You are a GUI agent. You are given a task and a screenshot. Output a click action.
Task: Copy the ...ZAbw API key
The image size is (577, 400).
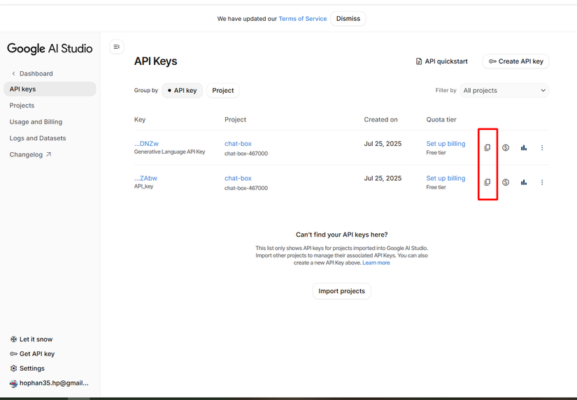tap(487, 182)
